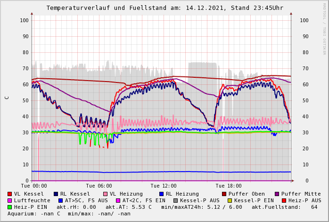The image size is (329, 222).
Task: Select the purple Puffer Mitte swatch
Action: click(277, 194)
